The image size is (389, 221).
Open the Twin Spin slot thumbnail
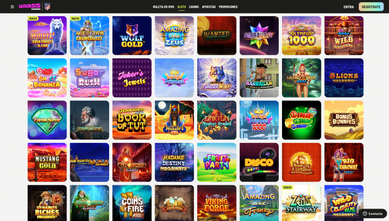point(47,120)
